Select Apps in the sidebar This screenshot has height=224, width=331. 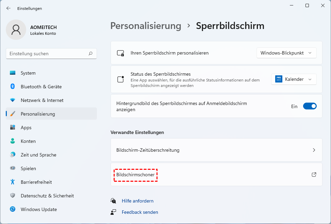pyautogui.click(x=26, y=128)
